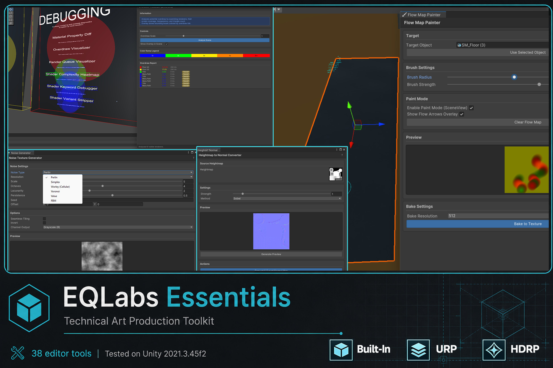553x368 pixels.
Task: Click the SM_Floor (3) object icon
Action: coord(459,45)
